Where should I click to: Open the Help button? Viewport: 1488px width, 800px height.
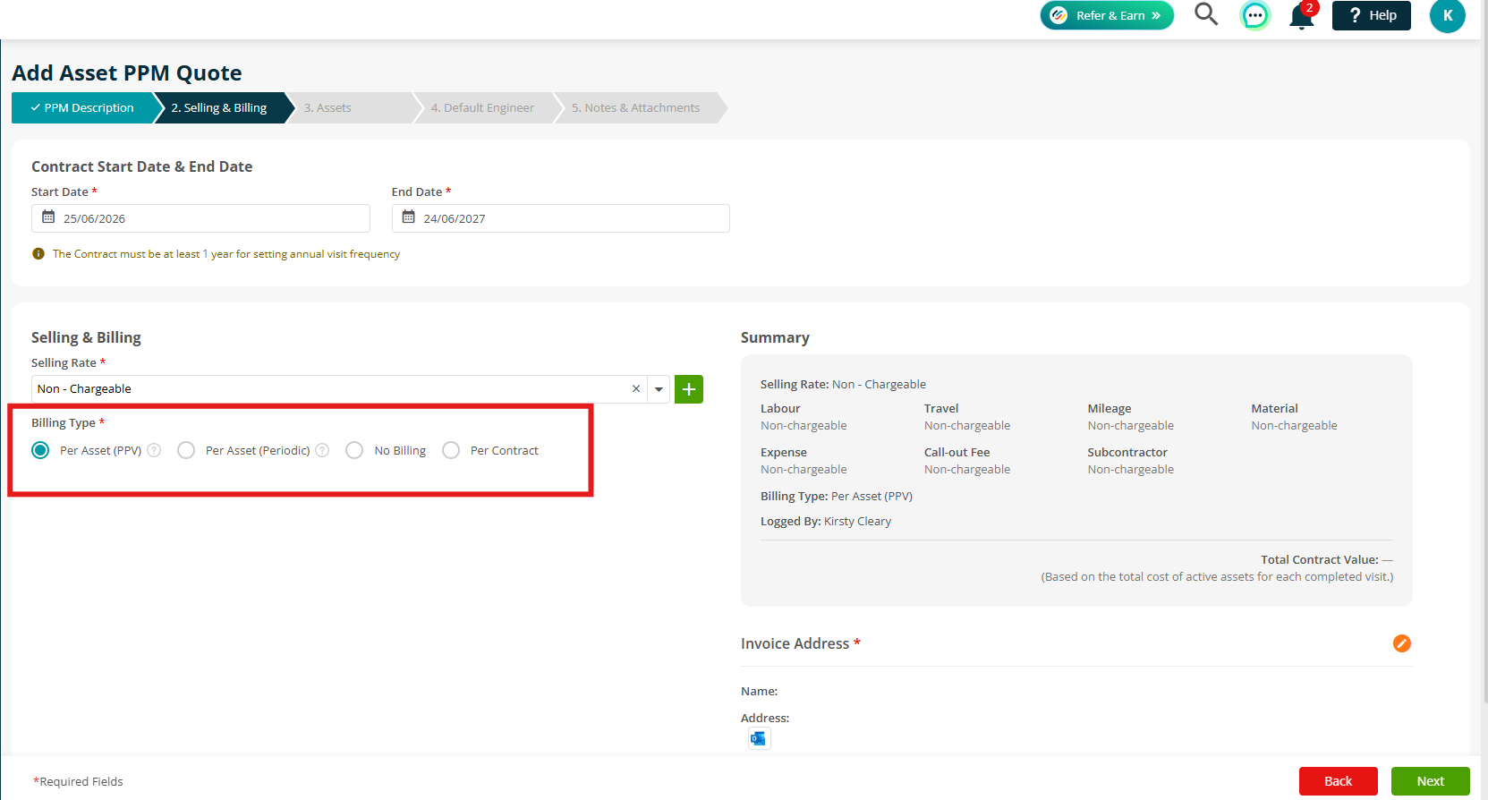coord(1371,15)
